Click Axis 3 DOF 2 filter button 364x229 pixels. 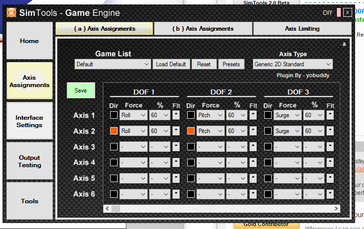(253, 147)
